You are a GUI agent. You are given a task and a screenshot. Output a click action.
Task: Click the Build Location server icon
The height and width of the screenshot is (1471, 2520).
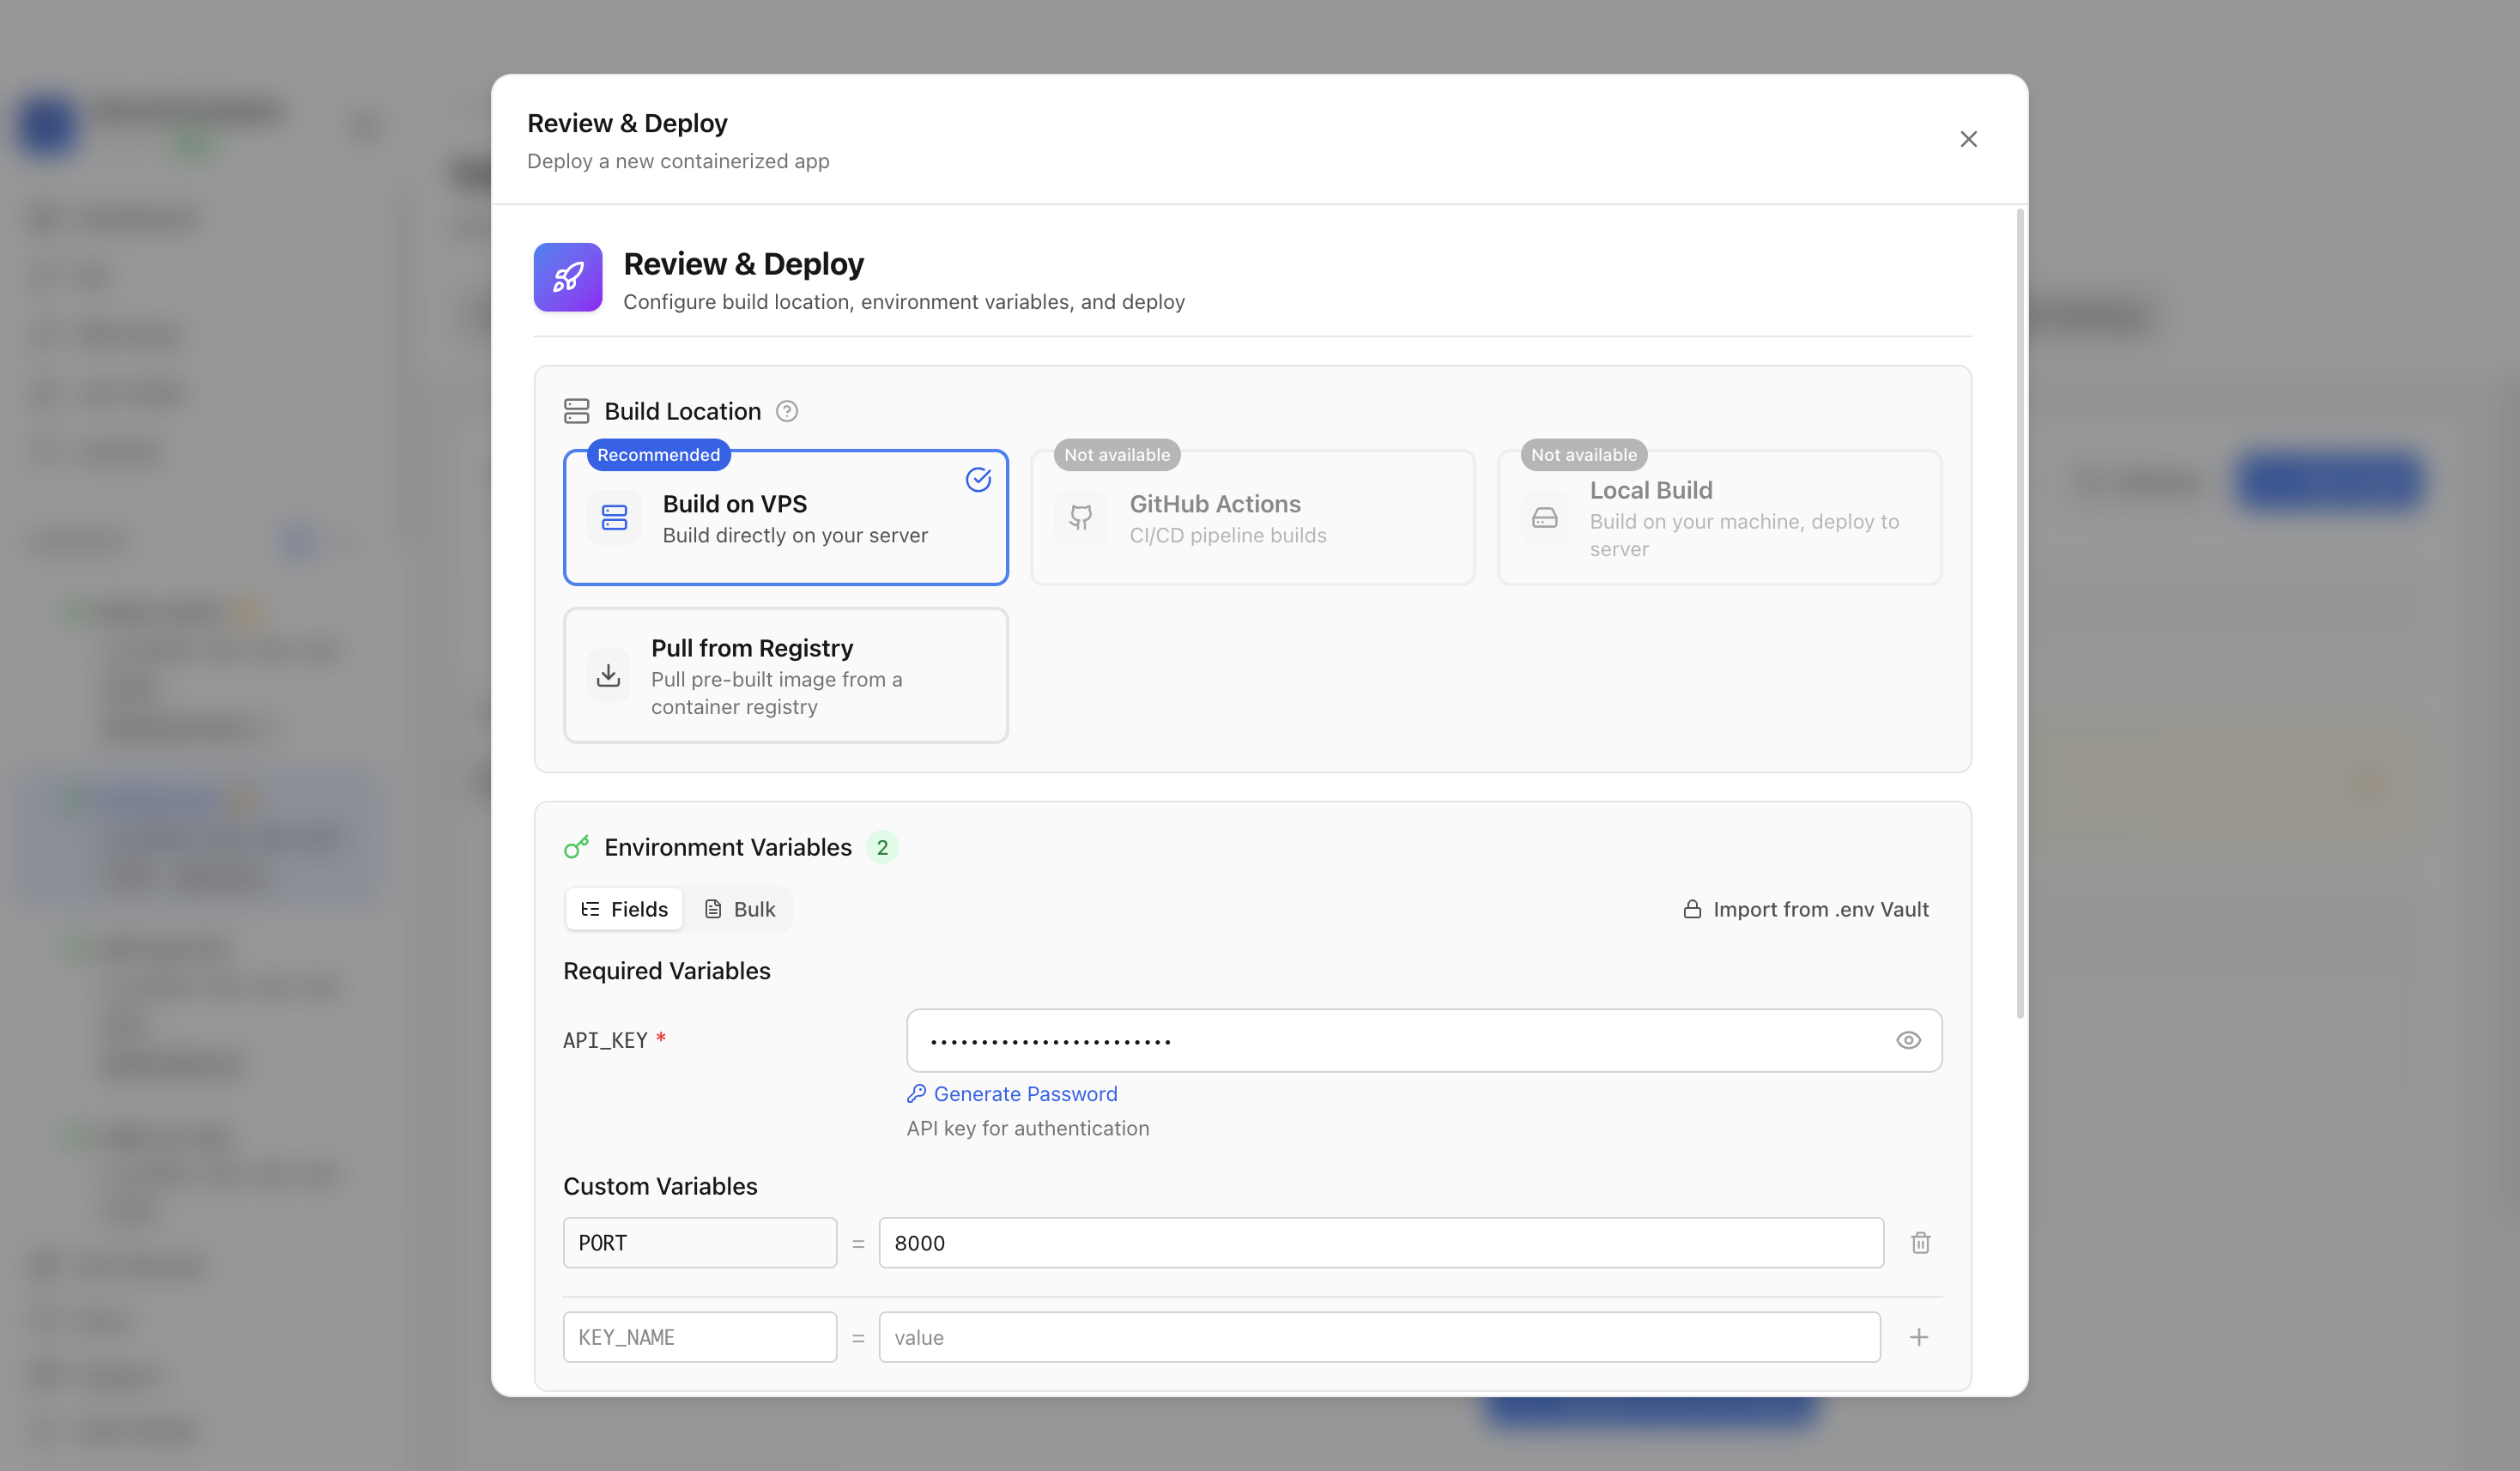[x=577, y=411]
